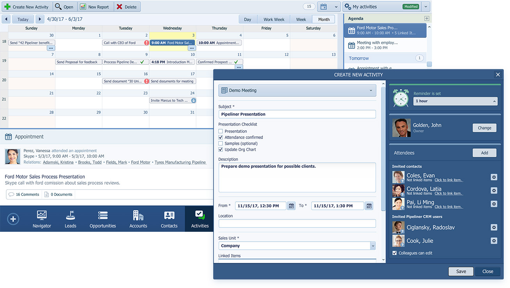The height and width of the screenshot is (288, 510).
Task: Open the reminder 1 hour dropdown
Action: (x=455, y=101)
